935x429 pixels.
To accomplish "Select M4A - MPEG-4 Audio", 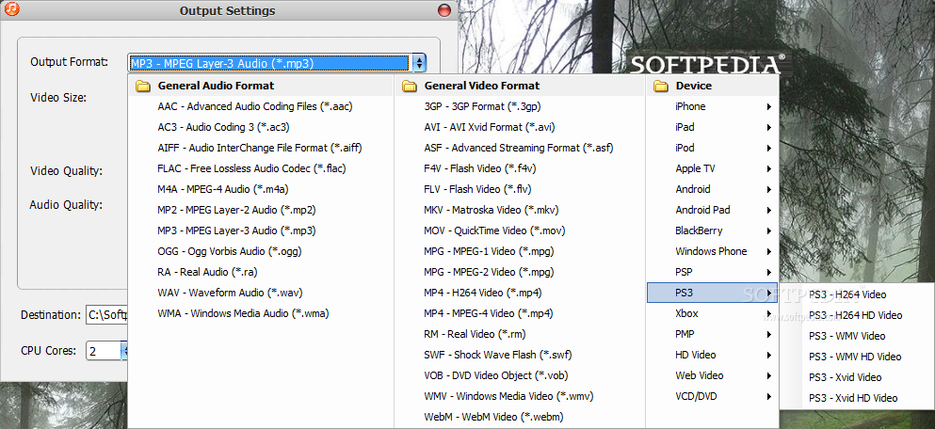I will point(222,189).
